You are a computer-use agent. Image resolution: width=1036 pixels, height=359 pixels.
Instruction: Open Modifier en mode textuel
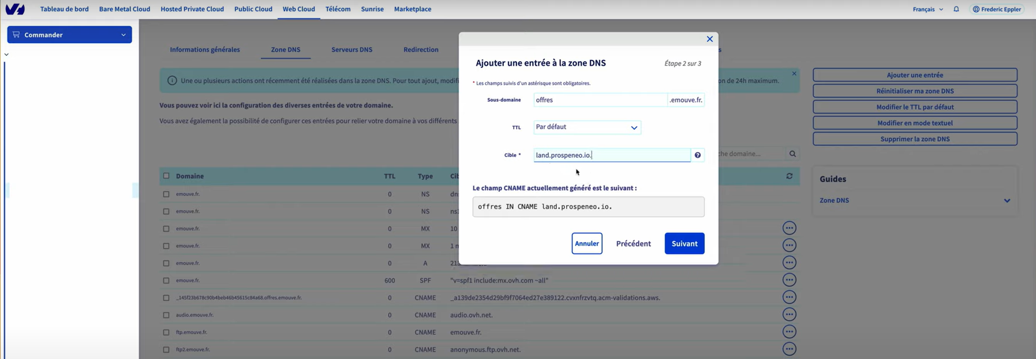[x=915, y=123]
